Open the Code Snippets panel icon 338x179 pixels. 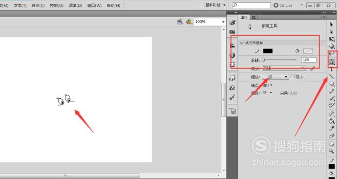point(232,78)
